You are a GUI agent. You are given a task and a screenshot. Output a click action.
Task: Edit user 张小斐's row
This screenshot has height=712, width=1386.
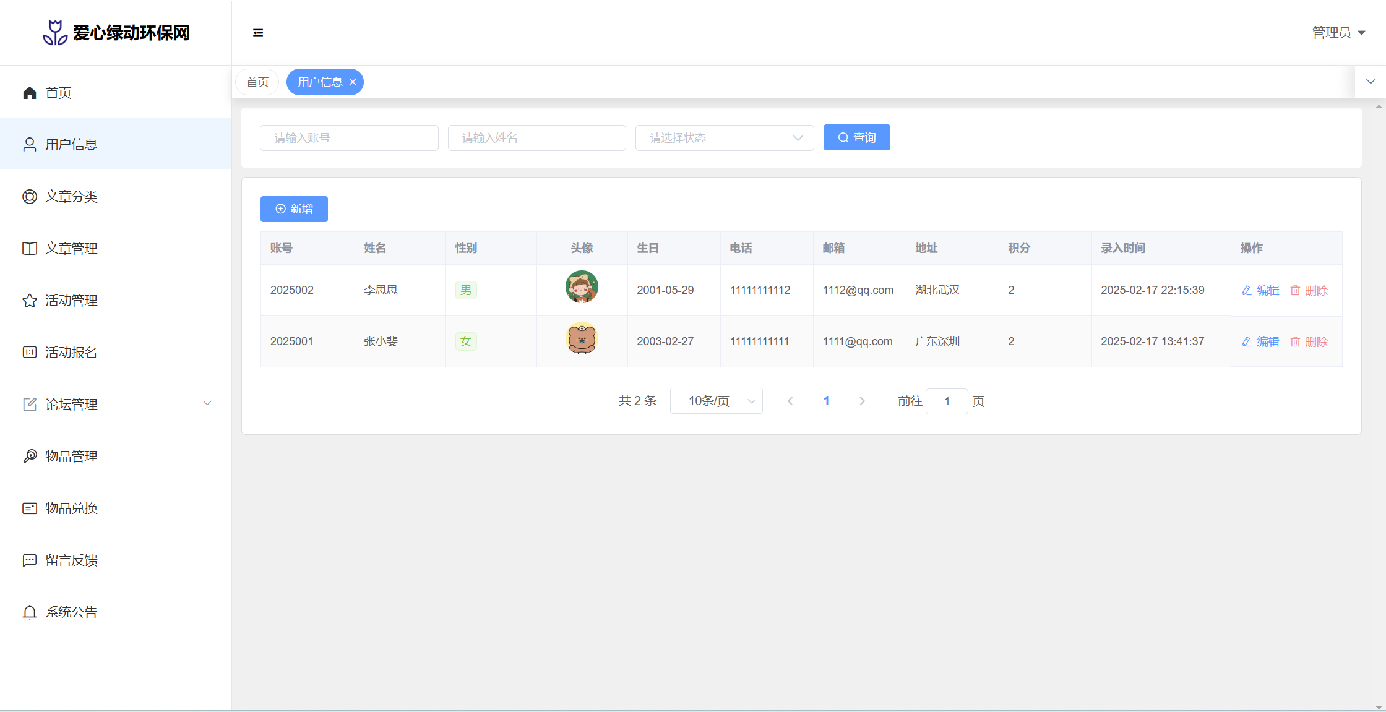point(1260,342)
